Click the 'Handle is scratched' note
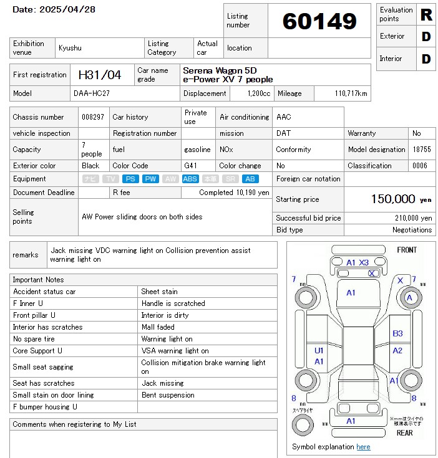Image resolution: width=438 pixels, height=458 pixels. click(173, 303)
